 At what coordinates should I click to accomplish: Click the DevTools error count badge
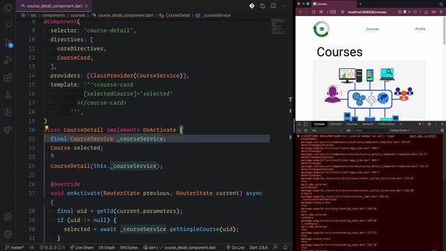point(421,124)
